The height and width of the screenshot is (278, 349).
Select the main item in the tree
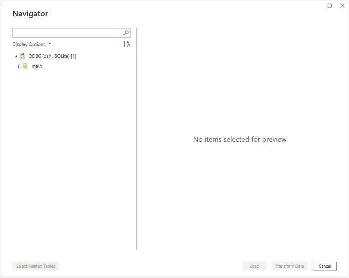(x=37, y=66)
